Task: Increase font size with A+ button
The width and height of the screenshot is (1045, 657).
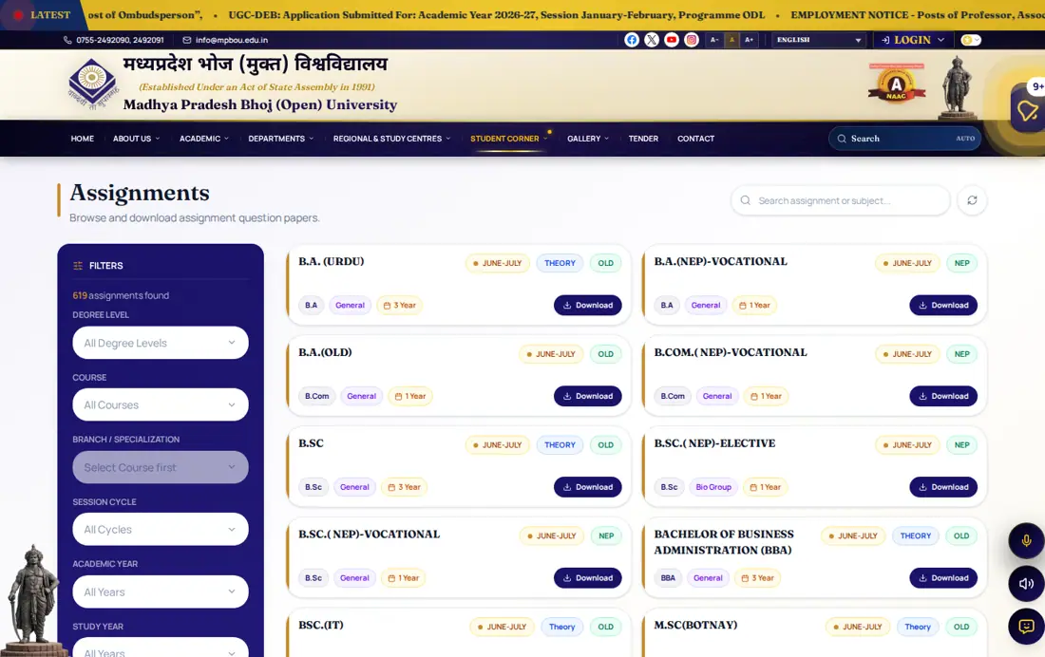Action: tap(749, 40)
